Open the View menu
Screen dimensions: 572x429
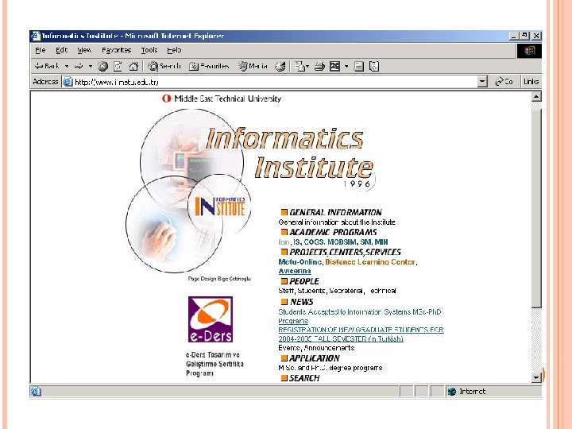tap(84, 50)
